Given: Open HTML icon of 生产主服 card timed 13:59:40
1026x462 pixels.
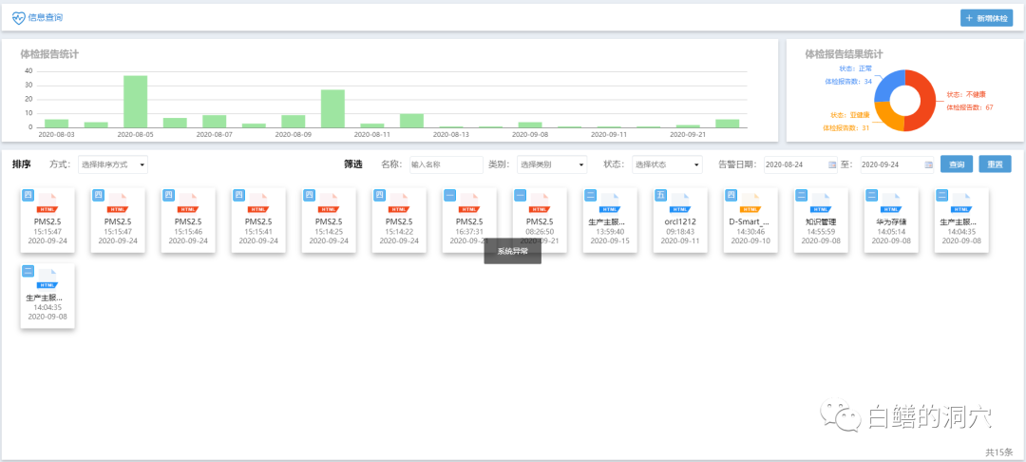Looking at the screenshot, I should [x=609, y=202].
